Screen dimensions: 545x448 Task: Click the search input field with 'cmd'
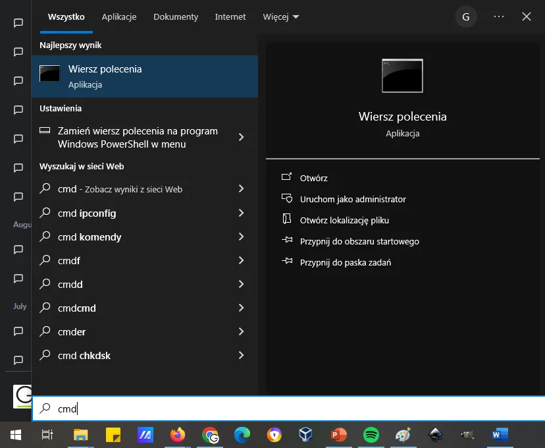click(290, 408)
